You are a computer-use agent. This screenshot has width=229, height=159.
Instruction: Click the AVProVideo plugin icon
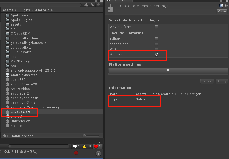[x=7, y=89]
